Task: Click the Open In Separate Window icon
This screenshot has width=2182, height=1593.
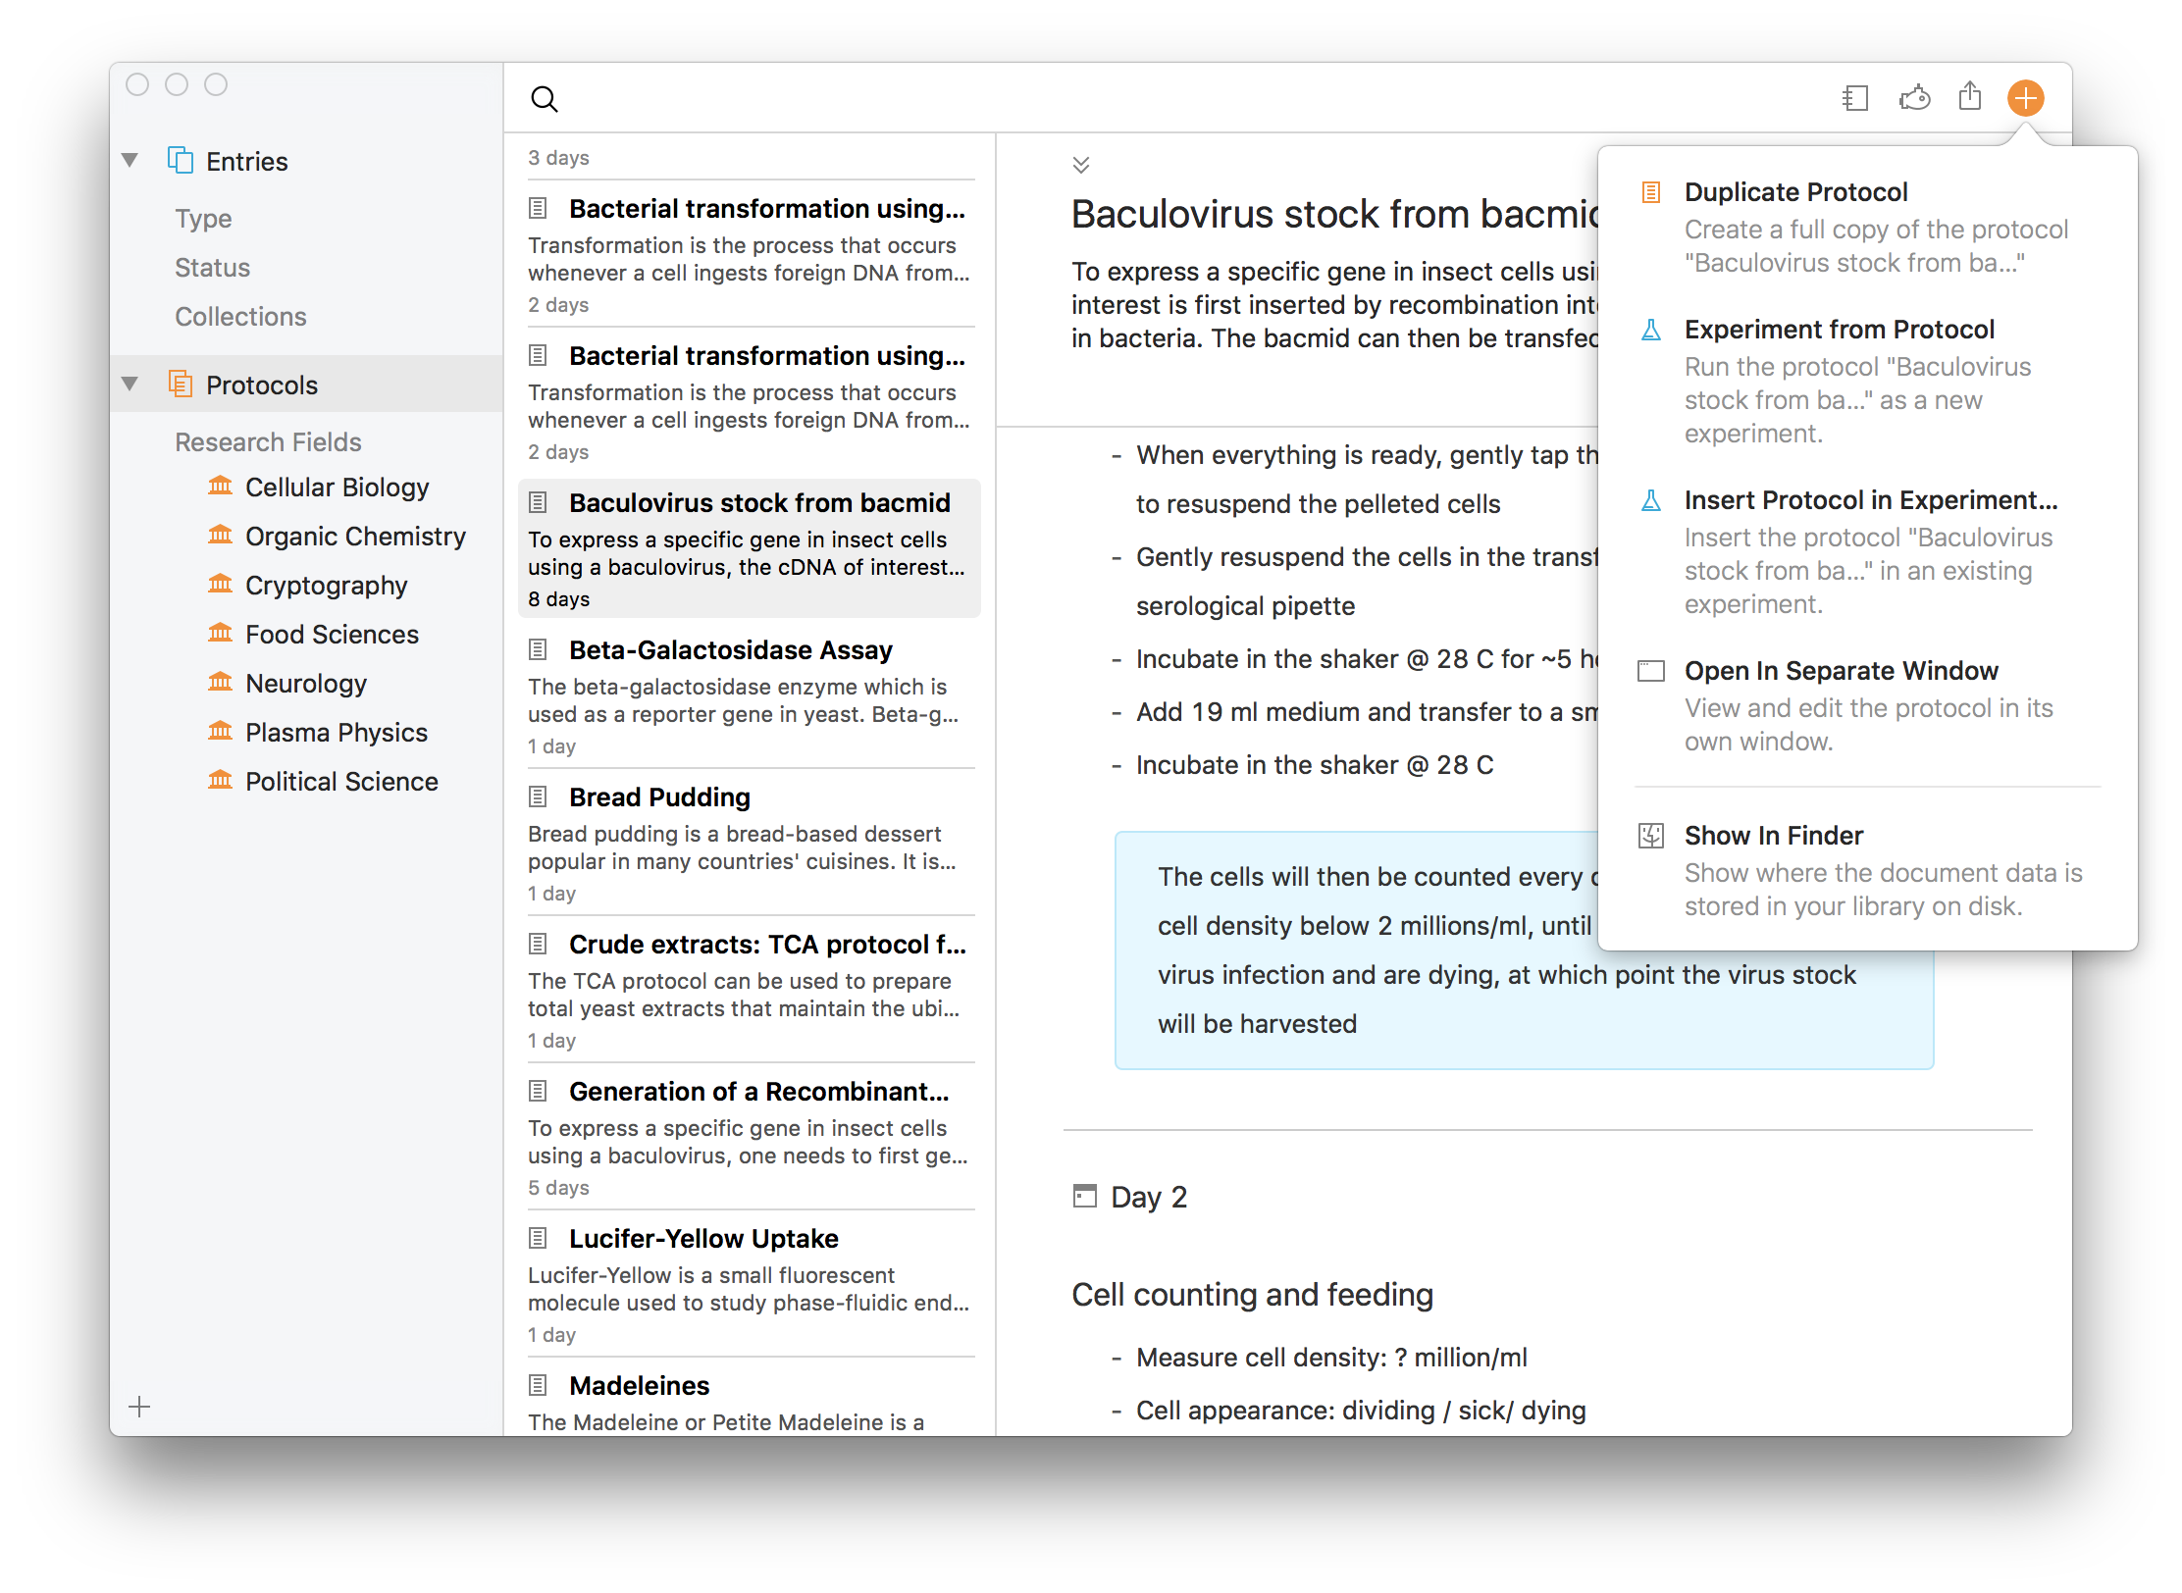Action: (1651, 671)
